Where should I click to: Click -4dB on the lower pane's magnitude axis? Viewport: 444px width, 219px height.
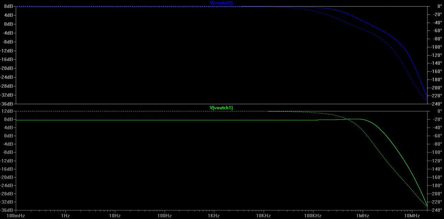(8, 144)
